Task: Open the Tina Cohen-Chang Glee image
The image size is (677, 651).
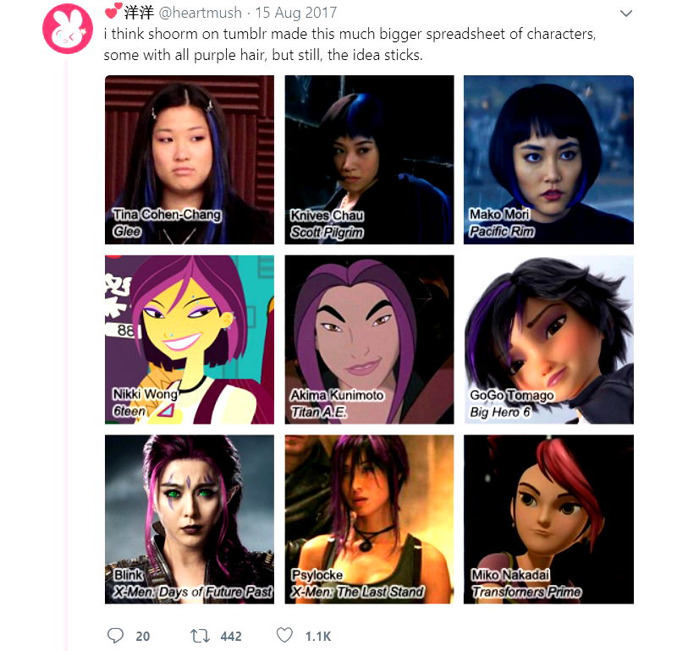Action: coord(190,160)
